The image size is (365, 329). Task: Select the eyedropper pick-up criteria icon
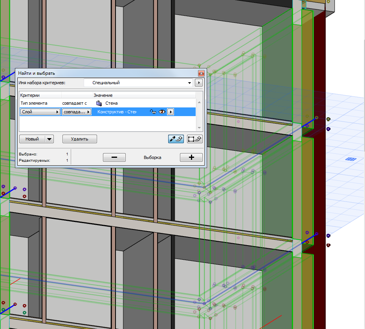pos(176,139)
